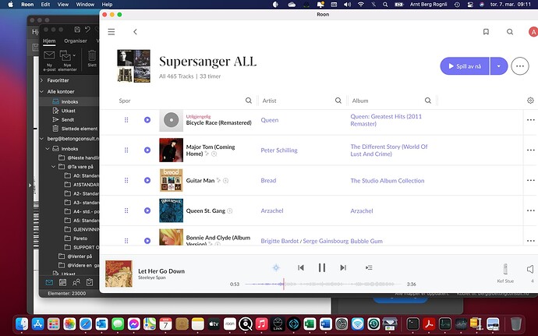This screenshot has height=336, width=538.
Task: Click the drag handle for Bicycle Race
Action: point(126,120)
